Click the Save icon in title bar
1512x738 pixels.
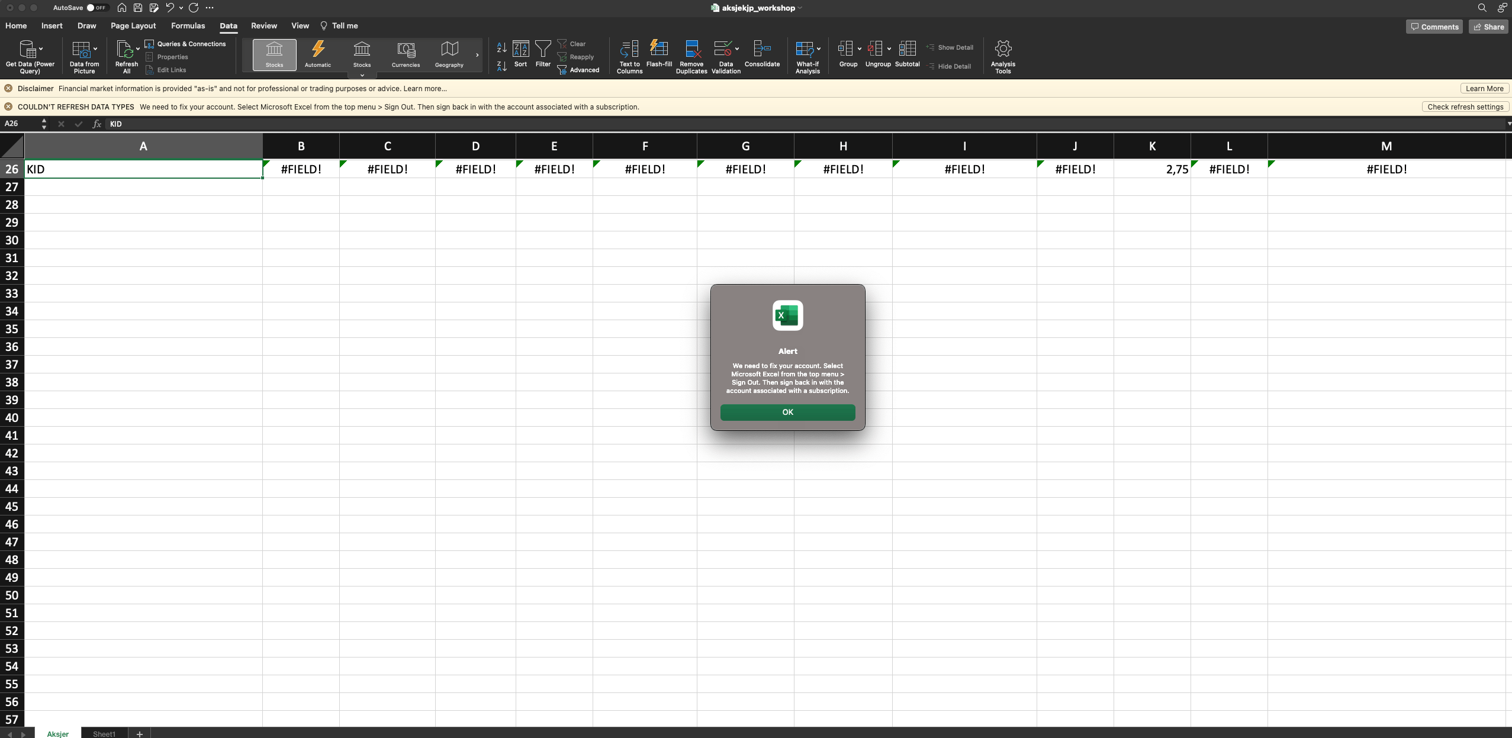pyautogui.click(x=138, y=8)
